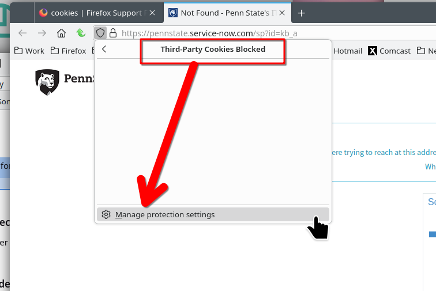Navigate back with the back arrow

22,33
